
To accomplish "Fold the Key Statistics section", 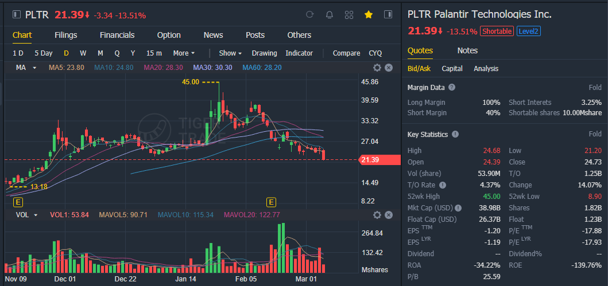I will [x=595, y=134].
